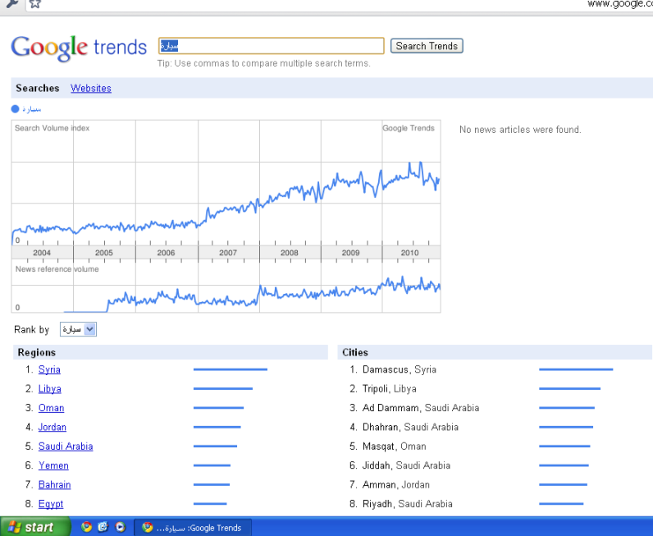Launch Chrome from the quick launch bar
Screen dimensions: 653x536
click(x=87, y=527)
